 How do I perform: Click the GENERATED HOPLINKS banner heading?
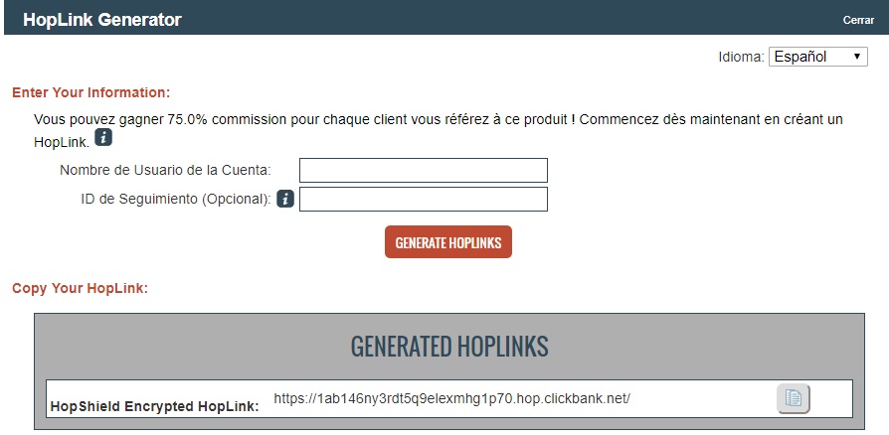pos(449,346)
